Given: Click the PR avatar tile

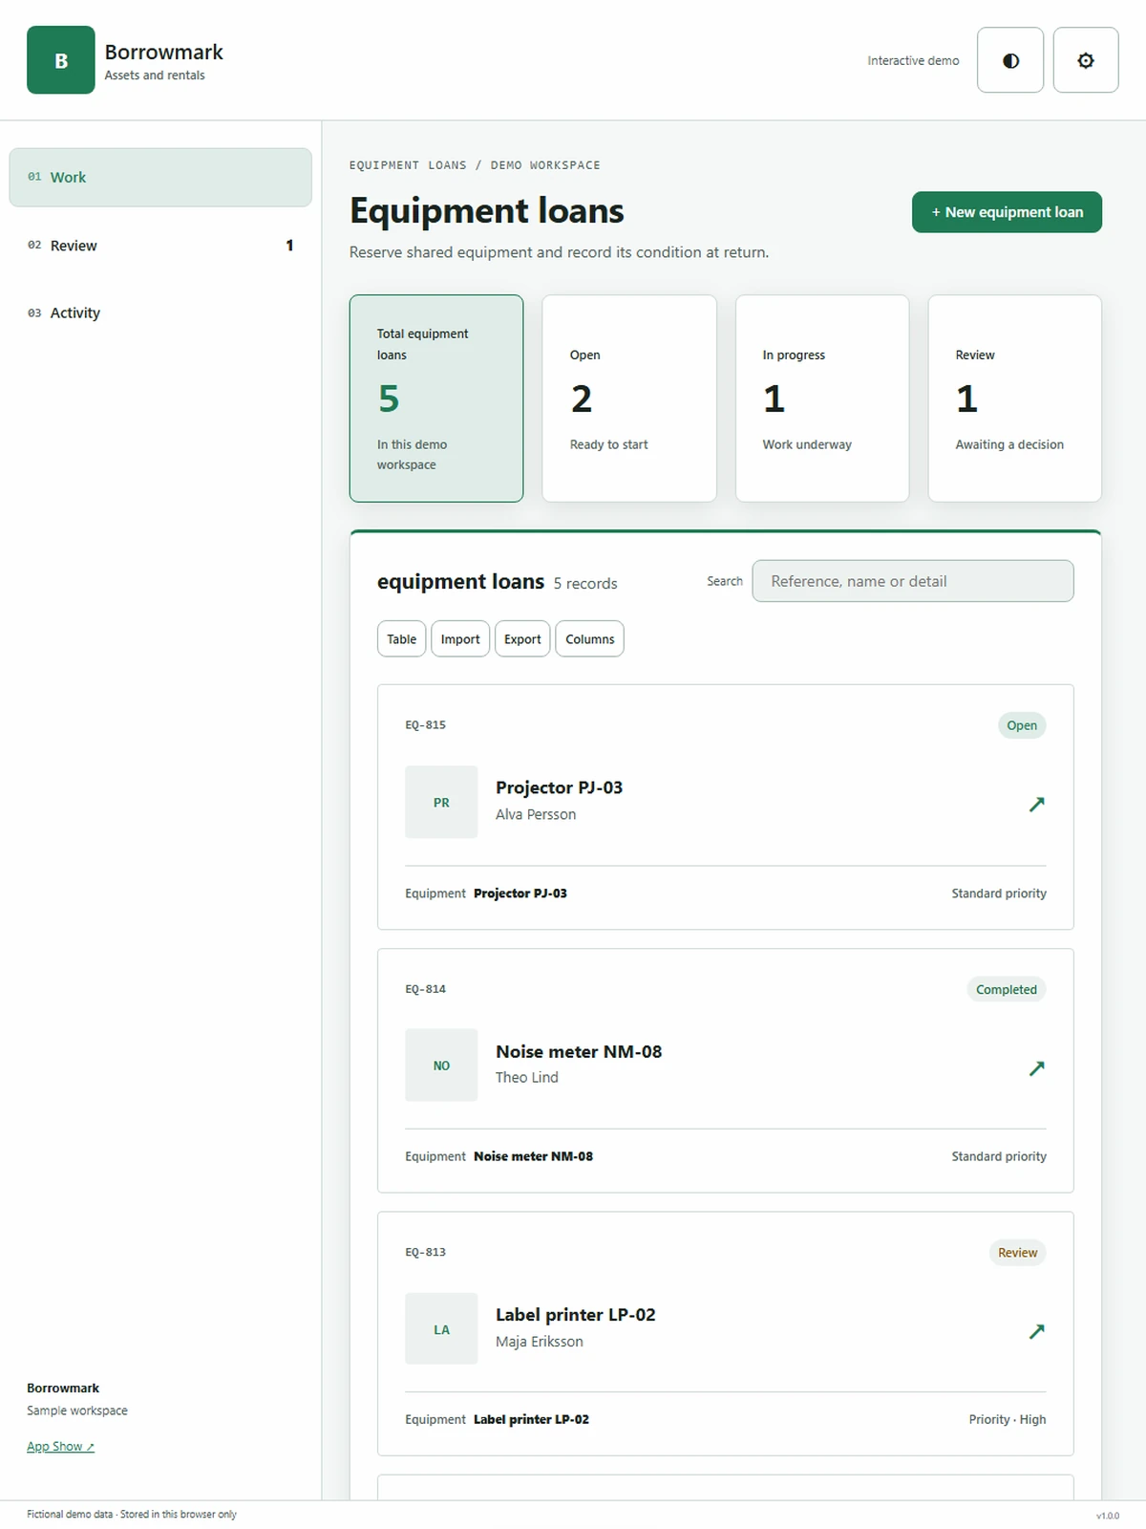Looking at the screenshot, I should pyautogui.click(x=441, y=802).
